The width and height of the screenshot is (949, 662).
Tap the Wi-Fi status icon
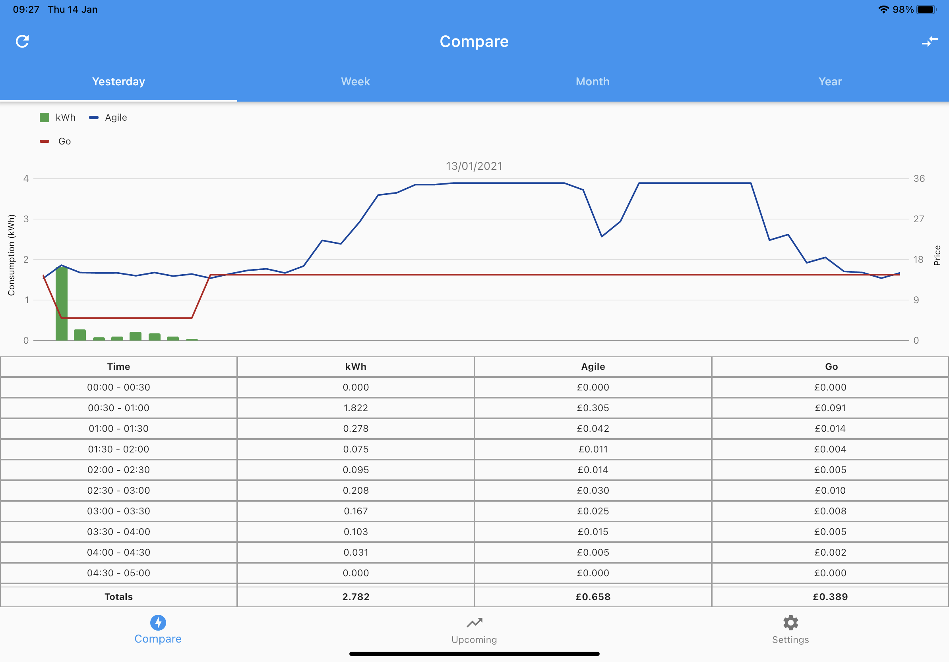[x=883, y=10]
